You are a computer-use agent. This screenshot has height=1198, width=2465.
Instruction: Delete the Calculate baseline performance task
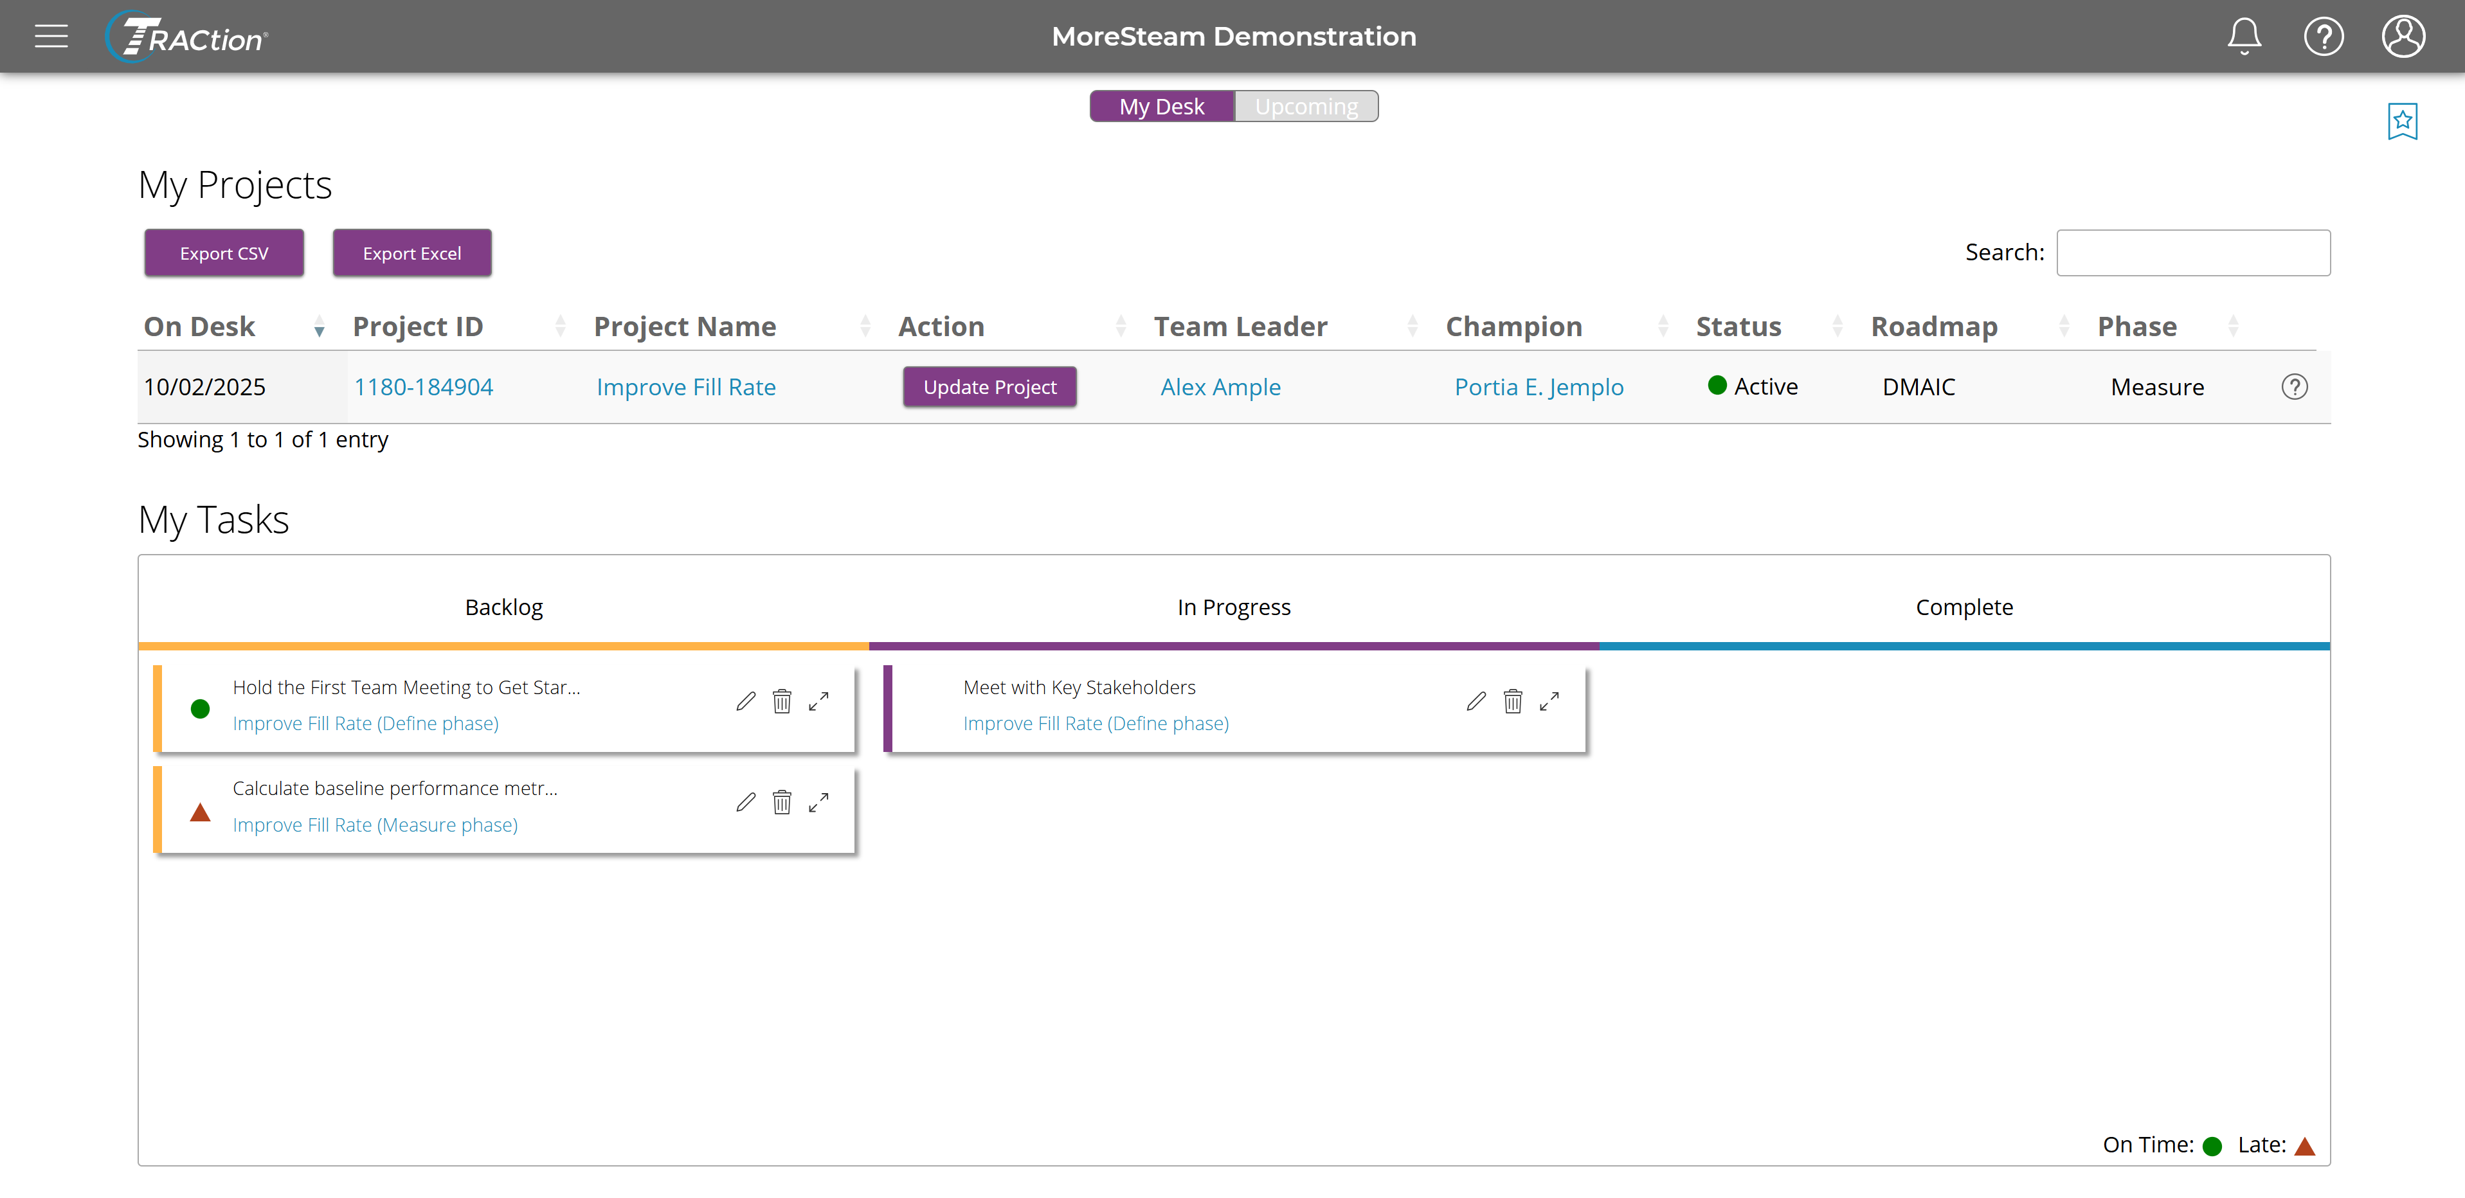pyautogui.click(x=782, y=802)
